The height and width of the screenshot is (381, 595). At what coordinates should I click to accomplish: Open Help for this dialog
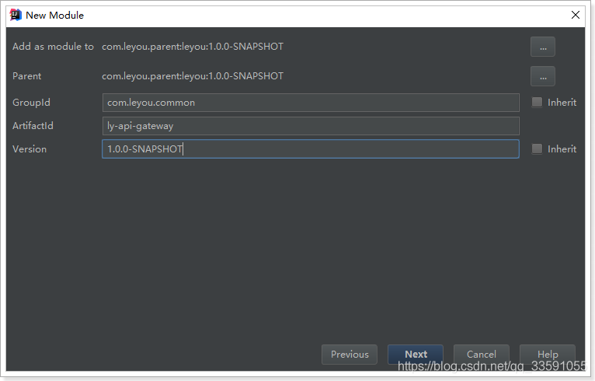(547, 355)
